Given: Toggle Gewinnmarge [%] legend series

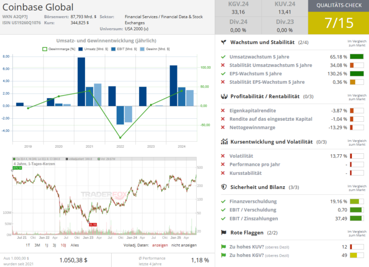Looking at the screenshot, I should [x=59, y=49].
